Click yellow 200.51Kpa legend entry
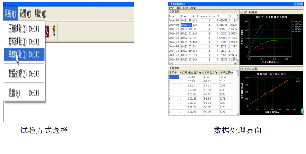 pos(297,24)
